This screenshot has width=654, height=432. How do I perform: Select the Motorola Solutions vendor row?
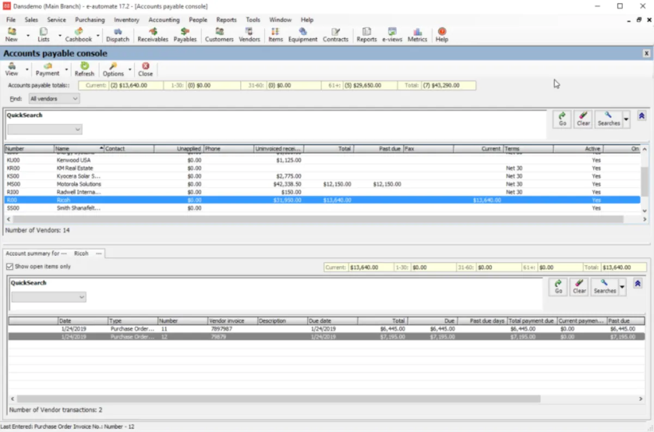(78, 184)
